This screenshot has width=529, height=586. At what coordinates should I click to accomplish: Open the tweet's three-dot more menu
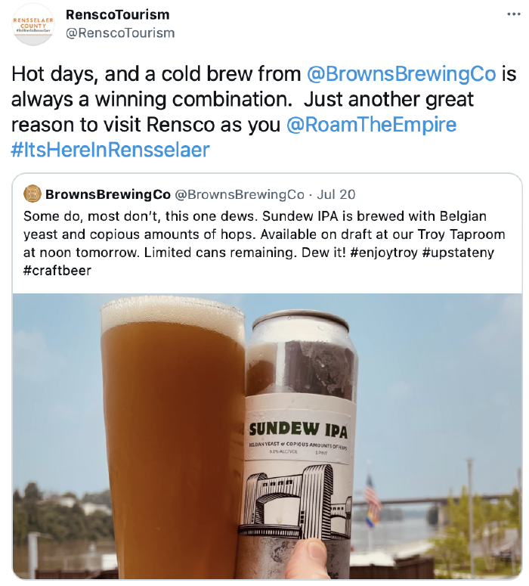pyautogui.click(x=514, y=14)
